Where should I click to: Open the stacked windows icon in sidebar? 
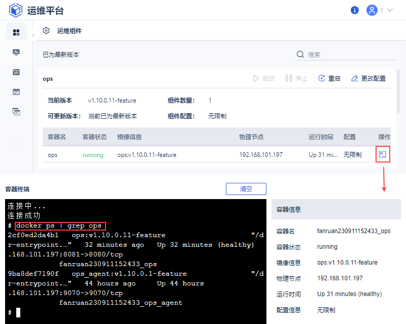pyautogui.click(x=16, y=112)
